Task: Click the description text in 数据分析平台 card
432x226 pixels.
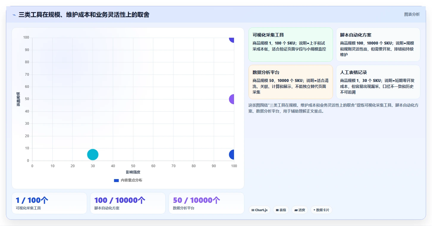Action: tap(290, 86)
